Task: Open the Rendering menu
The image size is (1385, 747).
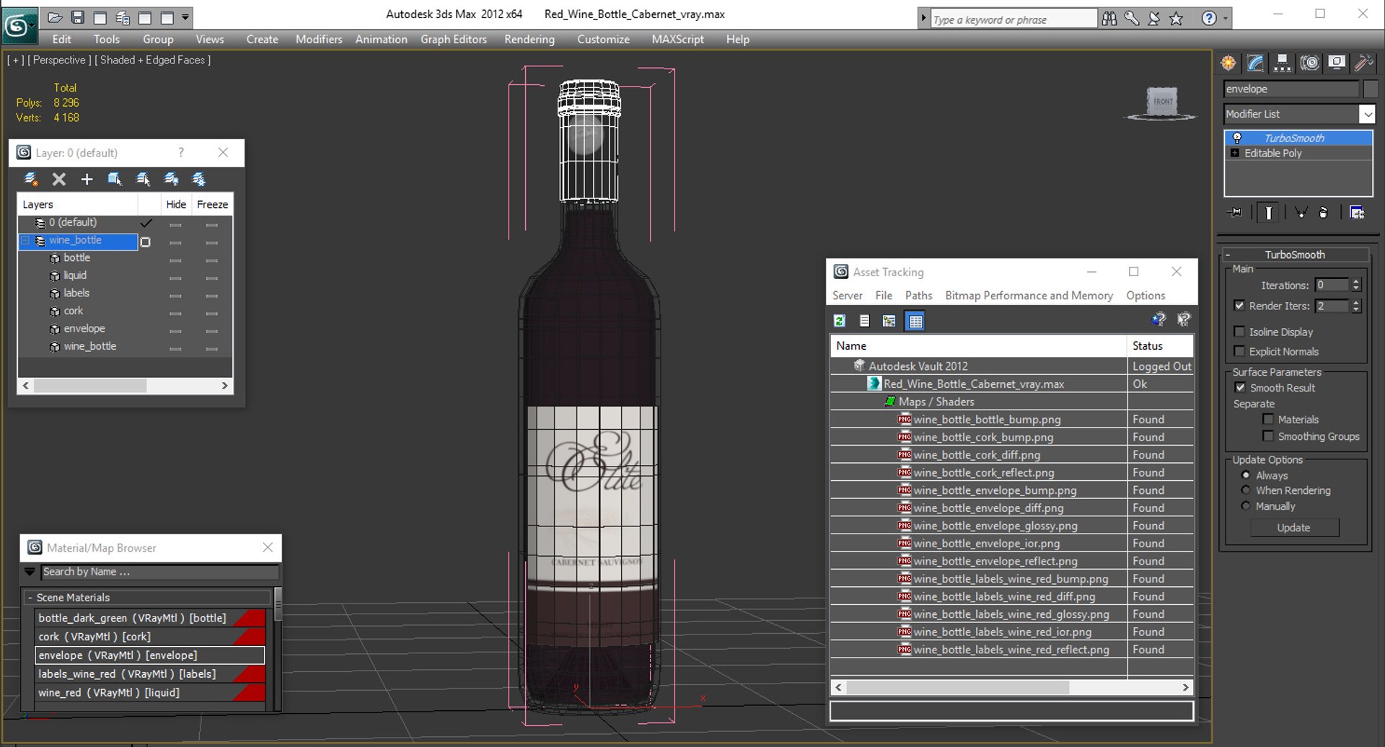Action: 529,40
